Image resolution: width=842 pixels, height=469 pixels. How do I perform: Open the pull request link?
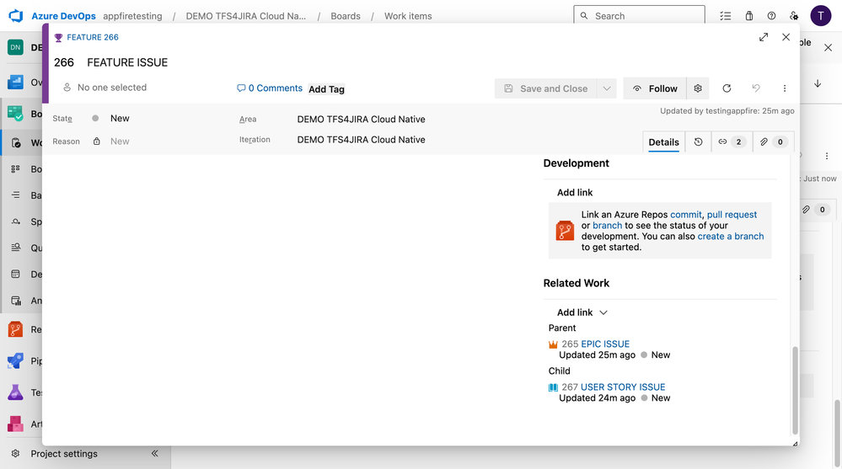[x=732, y=215]
